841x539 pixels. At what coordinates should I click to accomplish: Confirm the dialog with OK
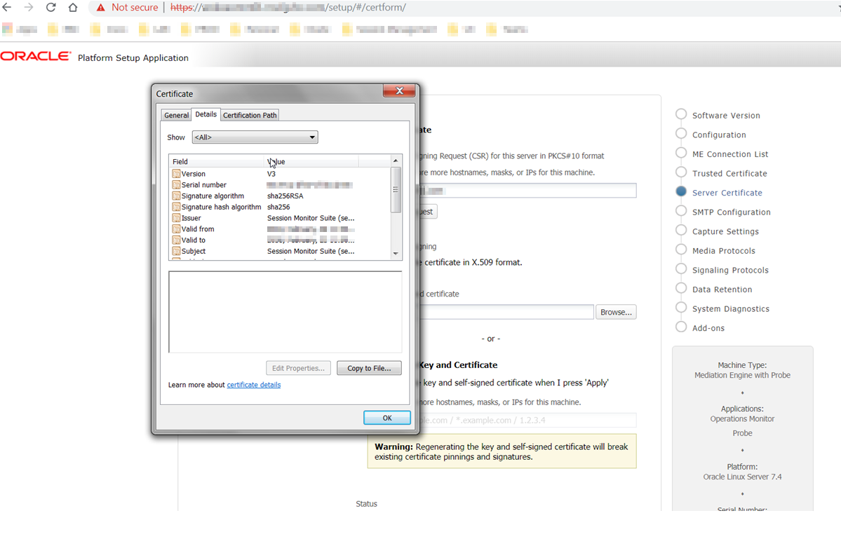coord(387,418)
